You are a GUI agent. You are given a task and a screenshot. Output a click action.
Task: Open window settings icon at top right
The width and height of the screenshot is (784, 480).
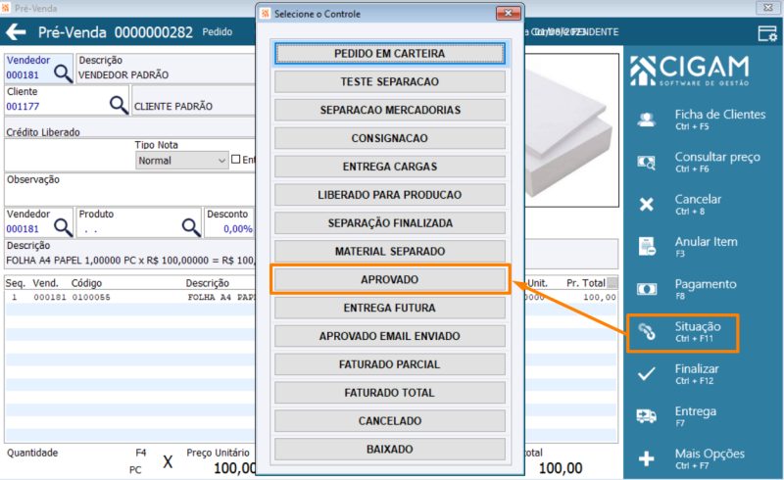point(767,33)
